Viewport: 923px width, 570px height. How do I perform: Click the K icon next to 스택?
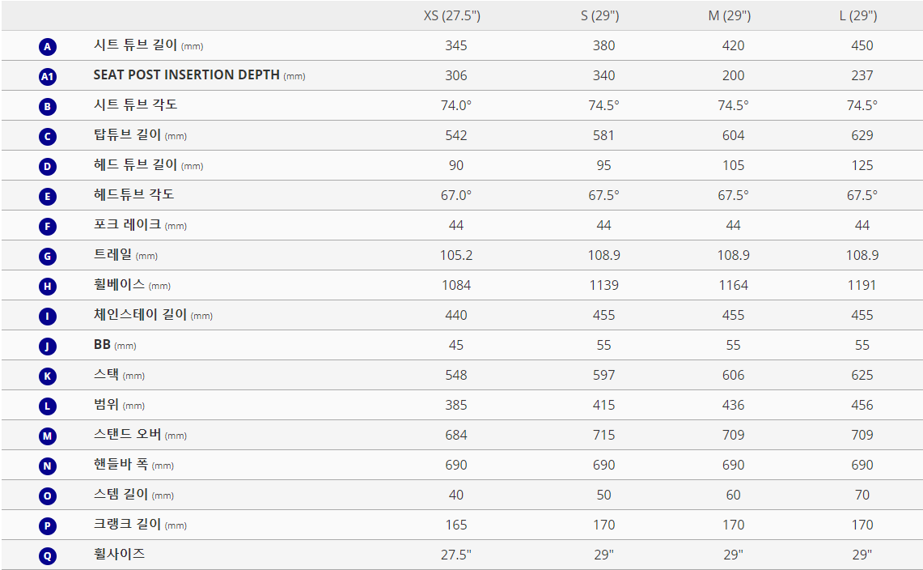(x=48, y=376)
